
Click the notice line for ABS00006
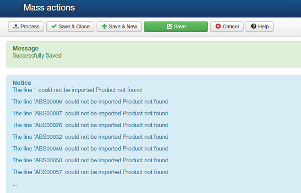click(90, 101)
